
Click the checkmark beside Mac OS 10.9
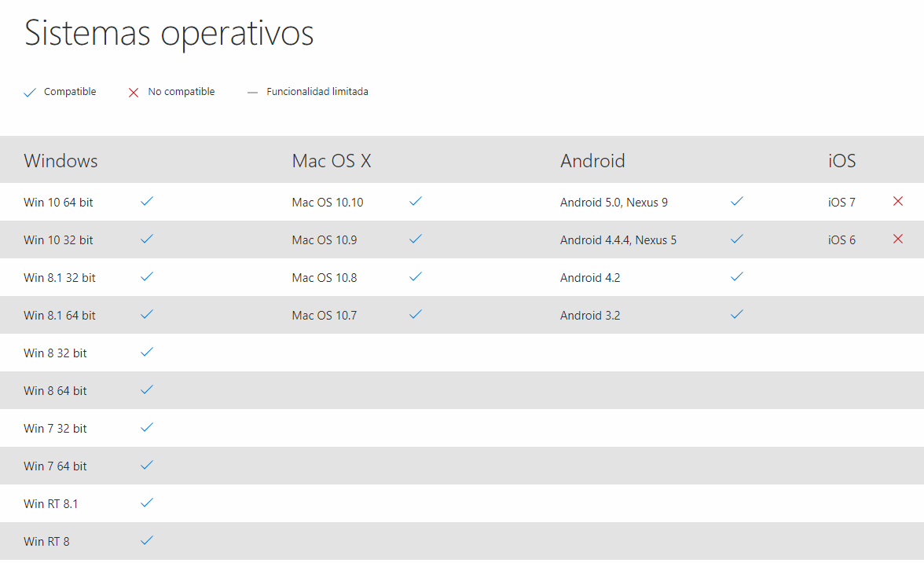(416, 239)
